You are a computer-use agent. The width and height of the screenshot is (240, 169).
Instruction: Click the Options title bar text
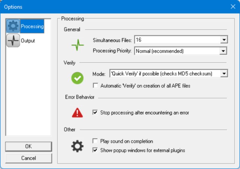pos(13,7)
